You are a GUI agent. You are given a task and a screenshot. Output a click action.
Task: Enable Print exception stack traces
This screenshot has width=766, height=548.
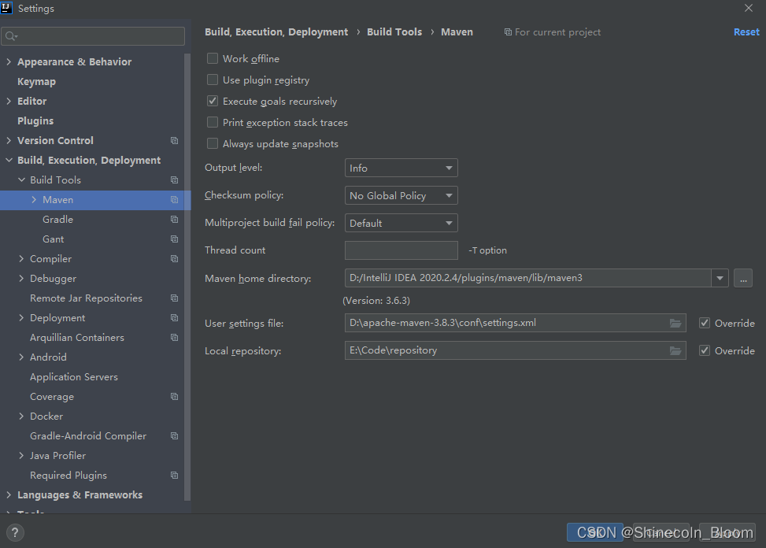[213, 122]
